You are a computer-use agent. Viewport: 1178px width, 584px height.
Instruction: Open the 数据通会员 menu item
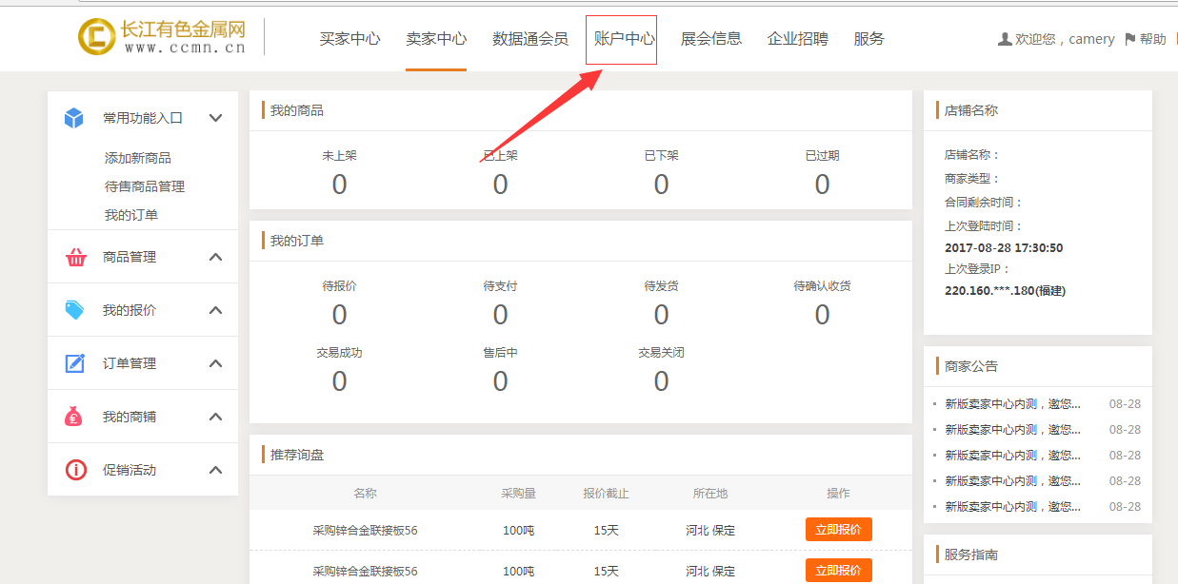530,39
